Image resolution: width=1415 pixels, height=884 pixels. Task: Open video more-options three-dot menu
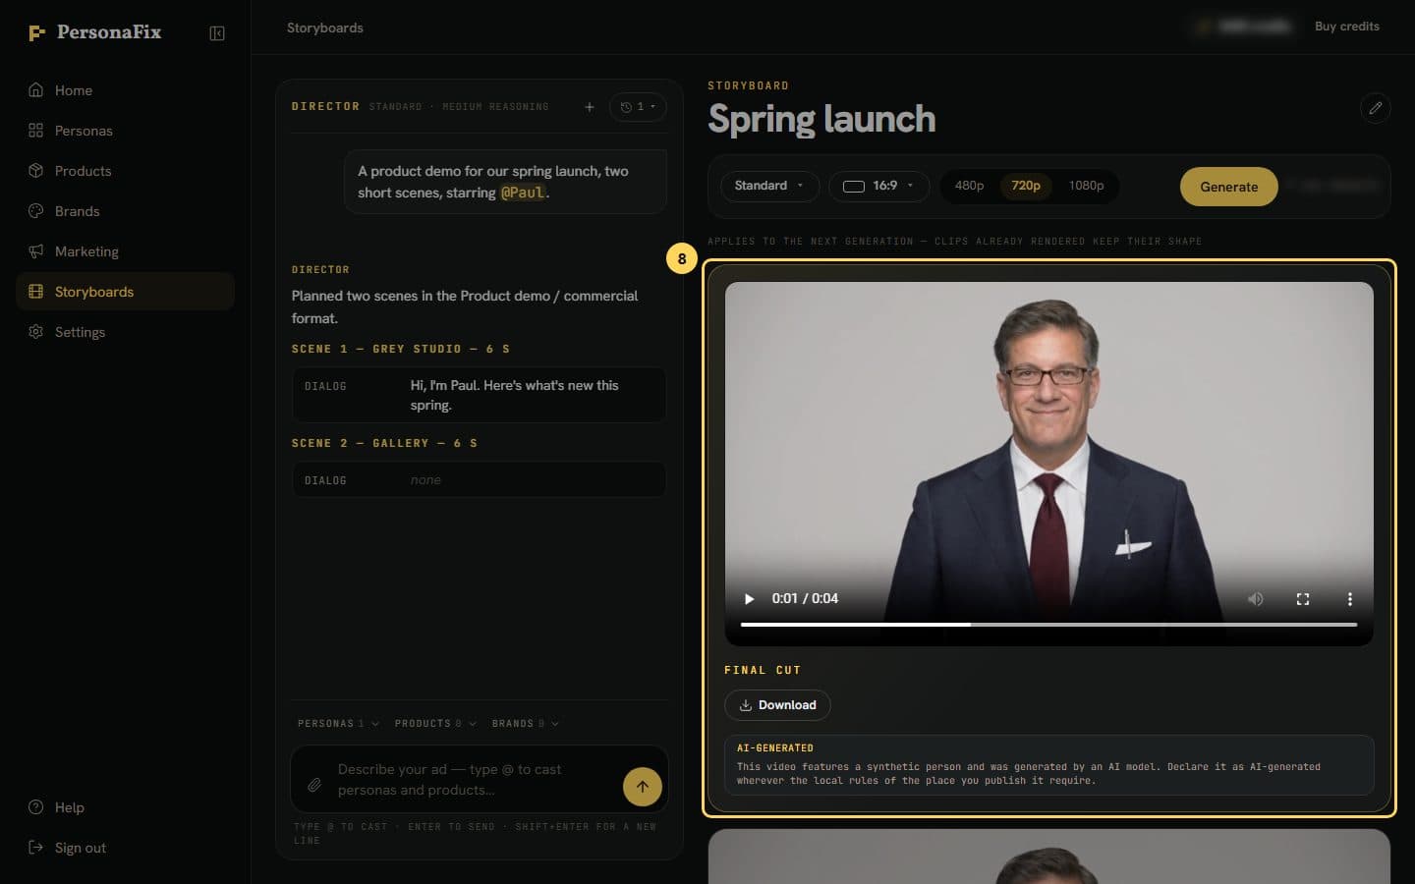pos(1350,599)
